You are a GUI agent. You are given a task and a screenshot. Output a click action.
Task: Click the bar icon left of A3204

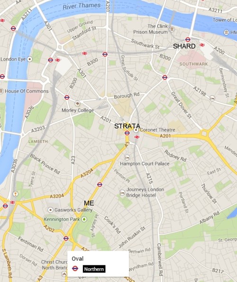[16, 194]
